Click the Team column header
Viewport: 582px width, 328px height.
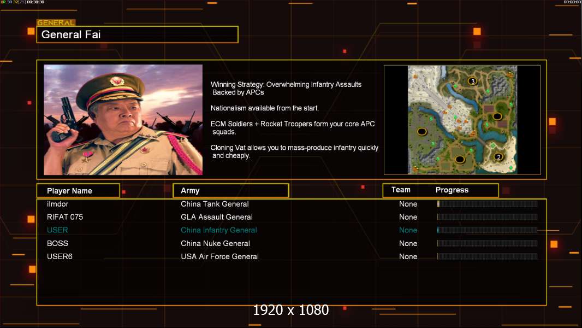[401, 190]
